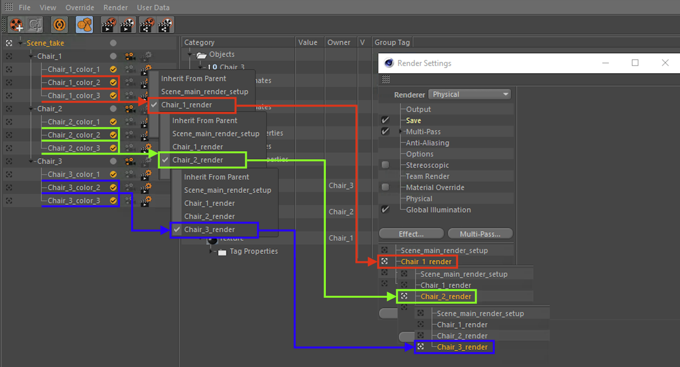This screenshot has width=680, height=367.
Task: Expand the Multi-Pass triangle in Render Settings
Action: point(400,132)
